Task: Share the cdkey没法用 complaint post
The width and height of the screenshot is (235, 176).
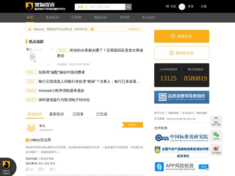Action: click(51, 169)
